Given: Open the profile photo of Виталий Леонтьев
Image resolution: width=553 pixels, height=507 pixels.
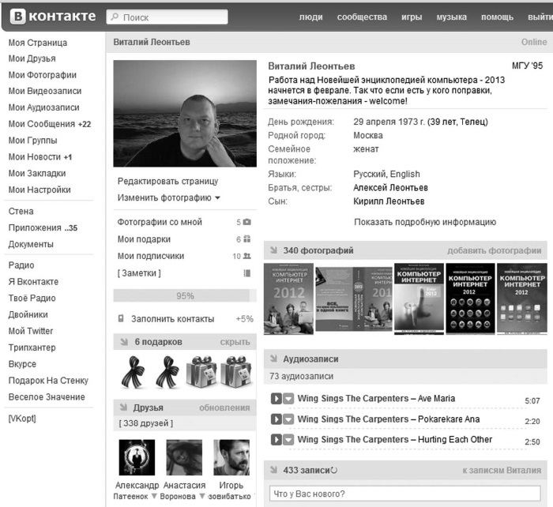Looking at the screenshot, I should click(185, 113).
